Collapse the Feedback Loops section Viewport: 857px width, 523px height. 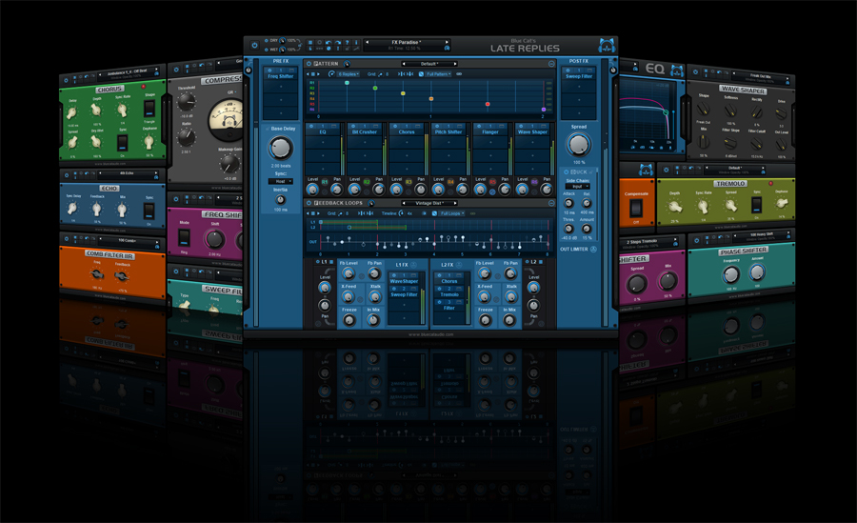point(551,203)
